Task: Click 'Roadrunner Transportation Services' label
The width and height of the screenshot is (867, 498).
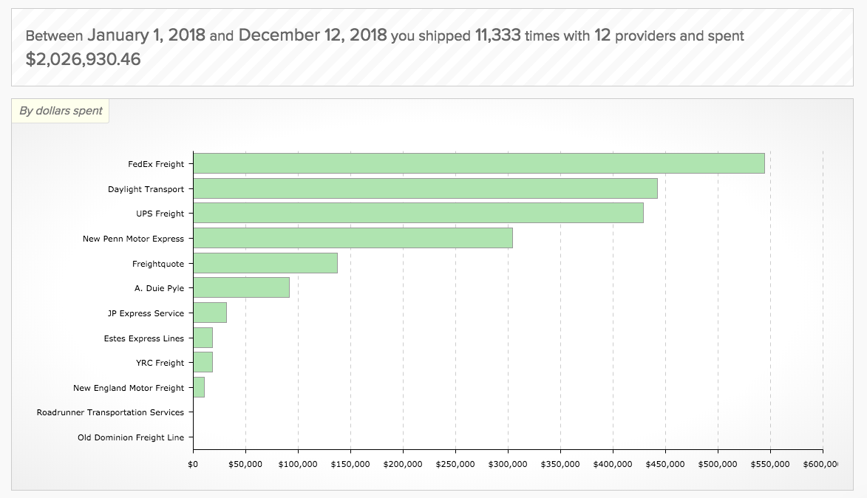Action: pyautogui.click(x=110, y=412)
